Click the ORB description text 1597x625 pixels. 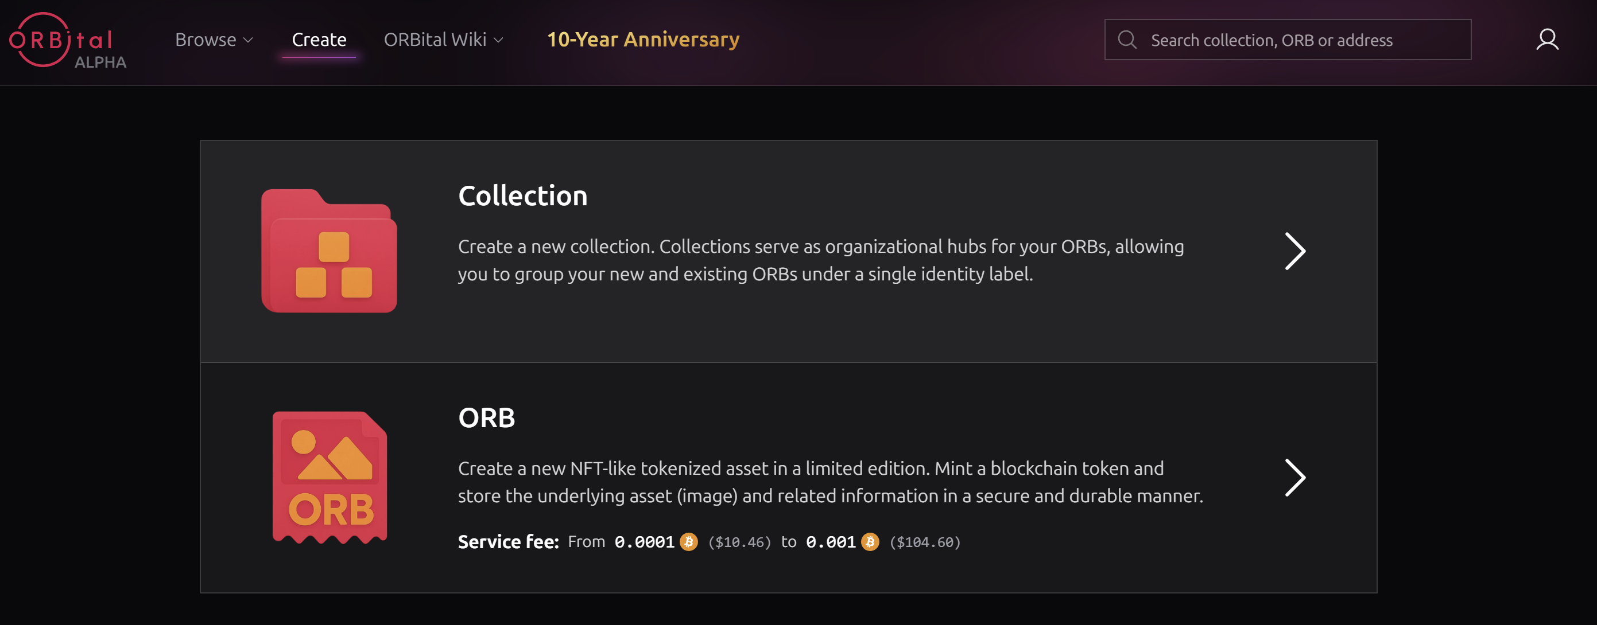830,482
